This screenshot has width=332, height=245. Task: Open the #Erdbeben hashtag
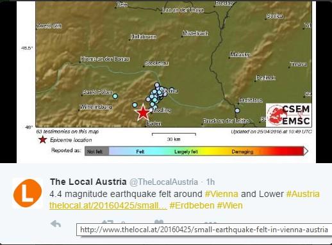[192, 205]
